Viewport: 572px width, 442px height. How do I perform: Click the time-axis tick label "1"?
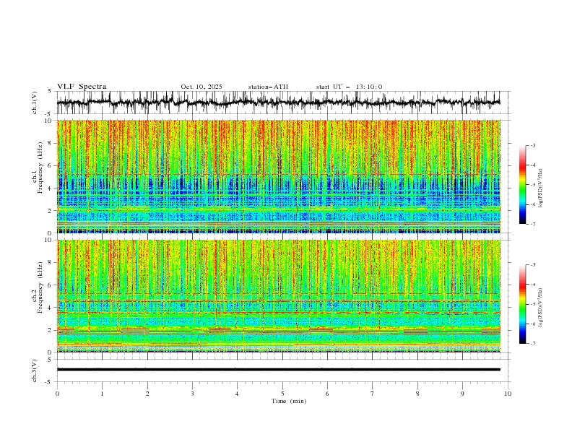coord(102,394)
